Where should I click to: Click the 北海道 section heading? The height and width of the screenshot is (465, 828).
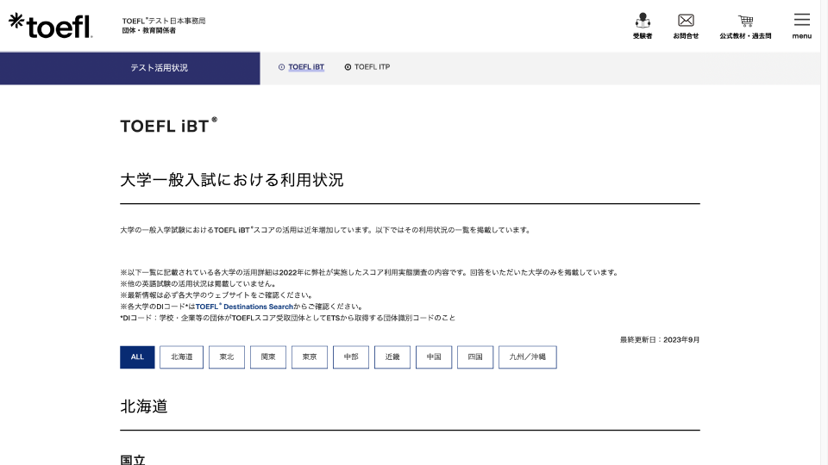[x=144, y=406]
